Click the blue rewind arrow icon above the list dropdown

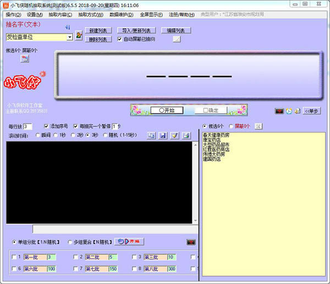[68, 27]
